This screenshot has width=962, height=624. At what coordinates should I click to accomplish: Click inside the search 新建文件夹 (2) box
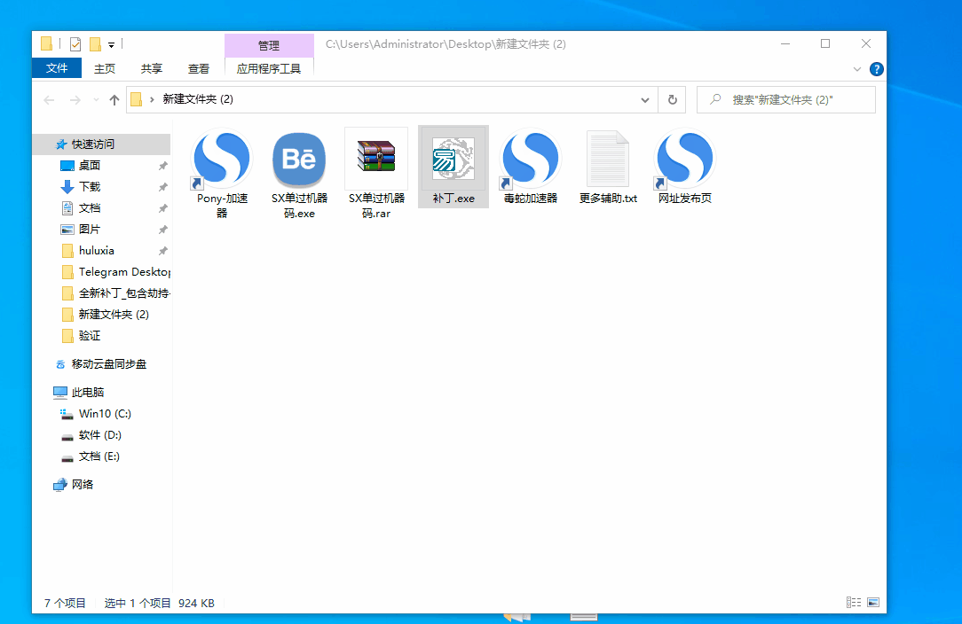pos(785,99)
